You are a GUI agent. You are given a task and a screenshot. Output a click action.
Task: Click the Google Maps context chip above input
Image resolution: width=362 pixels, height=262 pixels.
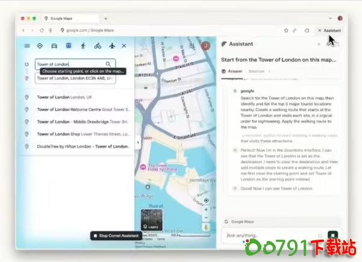[x=239, y=222]
